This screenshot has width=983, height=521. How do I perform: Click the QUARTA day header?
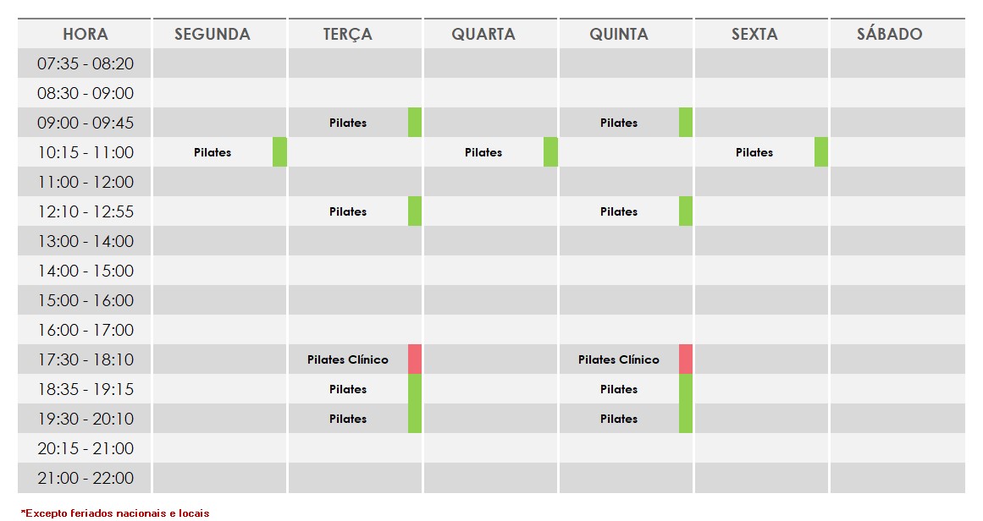(x=483, y=35)
